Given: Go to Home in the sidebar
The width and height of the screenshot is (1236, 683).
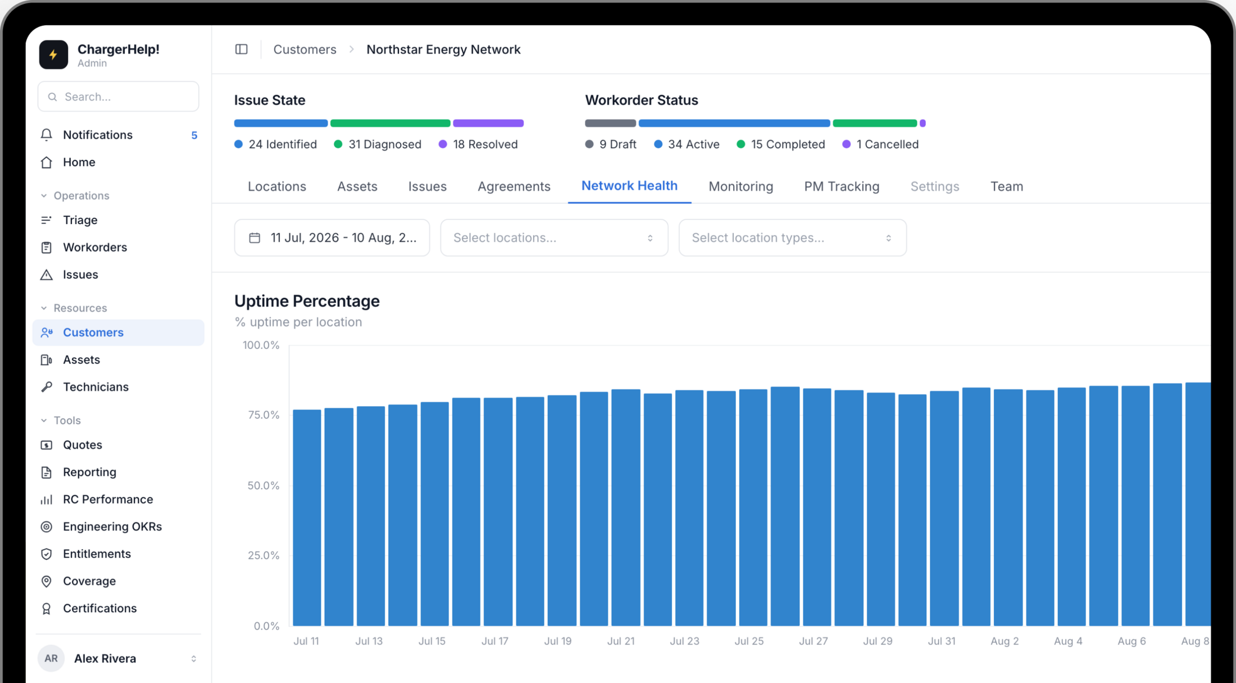Looking at the screenshot, I should (118, 162).
